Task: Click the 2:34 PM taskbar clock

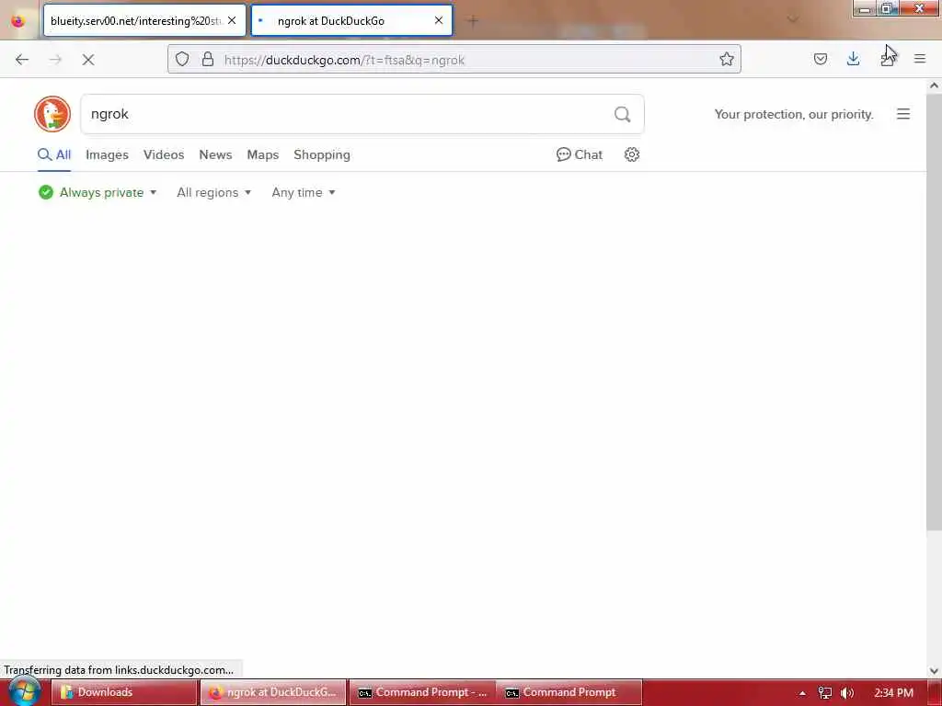Action: tap(893, 692)
